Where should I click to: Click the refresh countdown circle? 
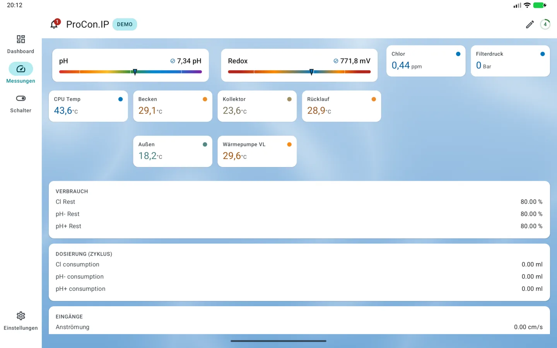545,24
